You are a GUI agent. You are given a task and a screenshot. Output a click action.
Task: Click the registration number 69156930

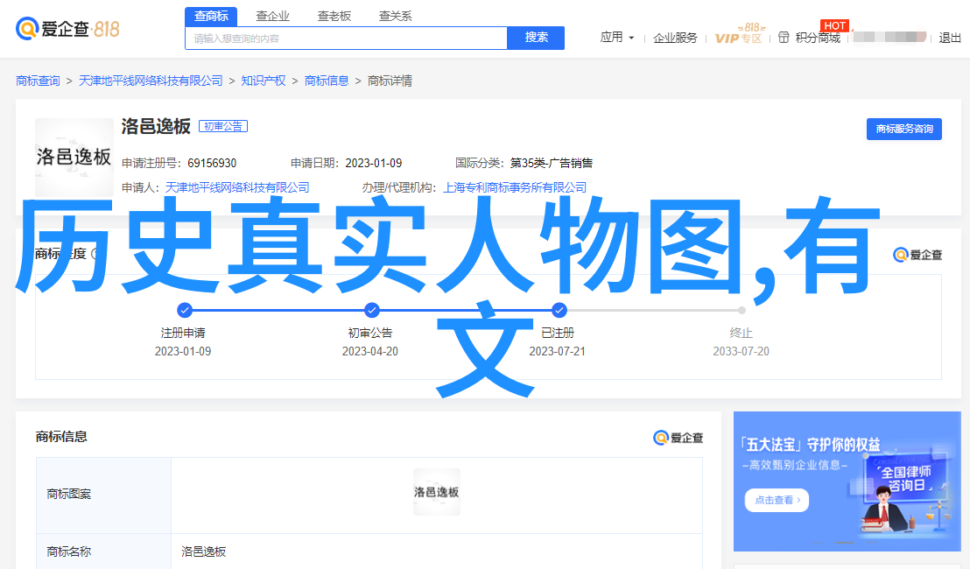pos(212,164)
